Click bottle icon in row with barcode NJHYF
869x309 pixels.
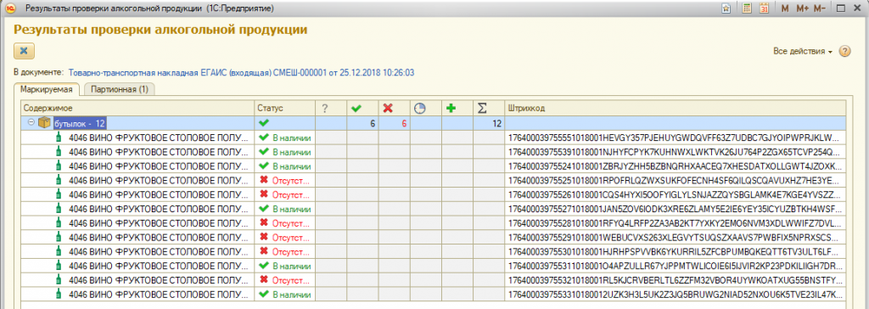(59, 151)
